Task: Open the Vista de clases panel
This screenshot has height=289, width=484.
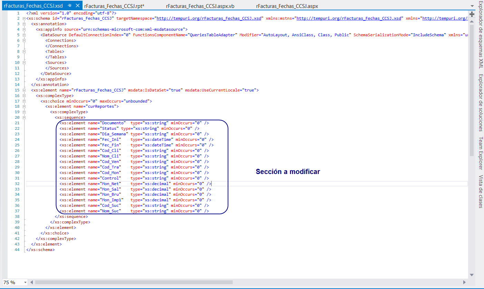Action: pyautogui.click(x=480, y=193)
